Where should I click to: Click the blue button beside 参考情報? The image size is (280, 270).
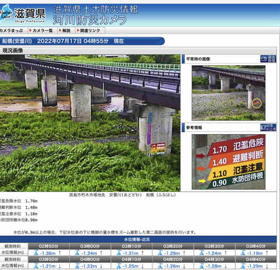[x=268, y=128]
